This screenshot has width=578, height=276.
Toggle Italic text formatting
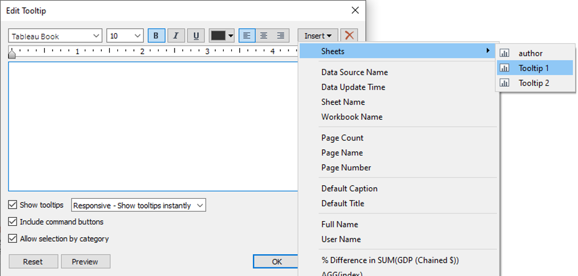coord(176,36)
